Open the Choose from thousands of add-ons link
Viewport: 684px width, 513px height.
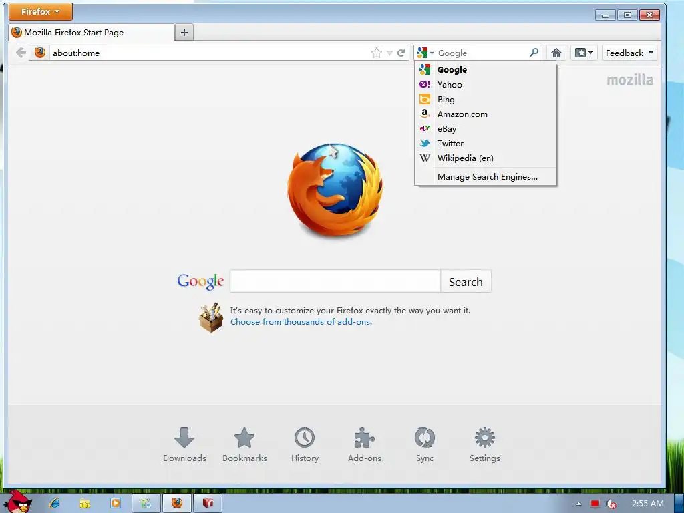pyautogui.click(x=301, y=322)
